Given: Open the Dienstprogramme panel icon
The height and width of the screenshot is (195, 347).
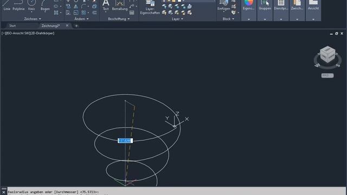Looking at the screenshot, I should coord(281,5).
